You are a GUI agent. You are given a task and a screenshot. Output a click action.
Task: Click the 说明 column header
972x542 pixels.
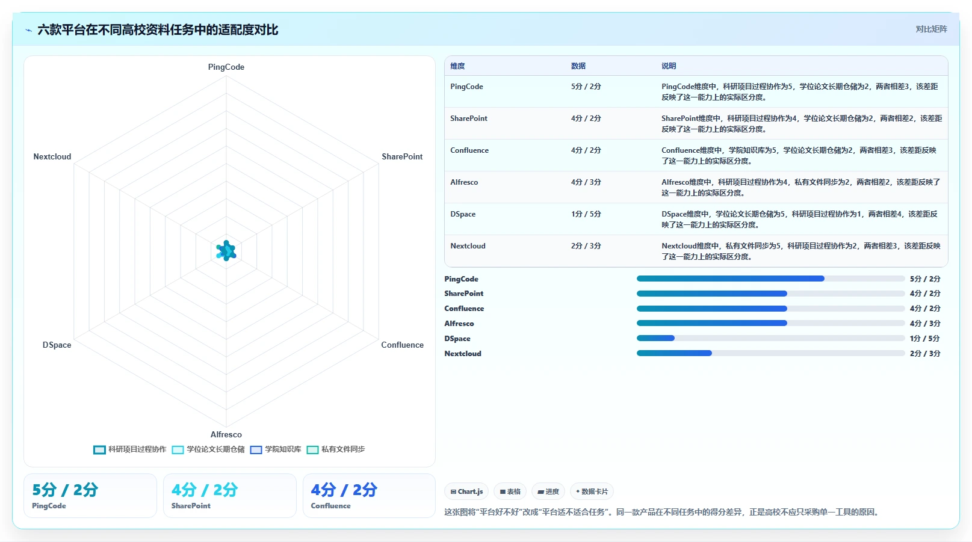click(669, 66)
